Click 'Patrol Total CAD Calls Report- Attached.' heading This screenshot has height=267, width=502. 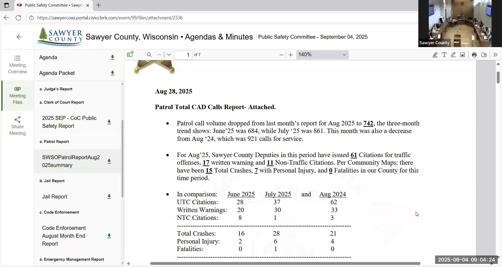pyautogui.click(x=215, y=107)
